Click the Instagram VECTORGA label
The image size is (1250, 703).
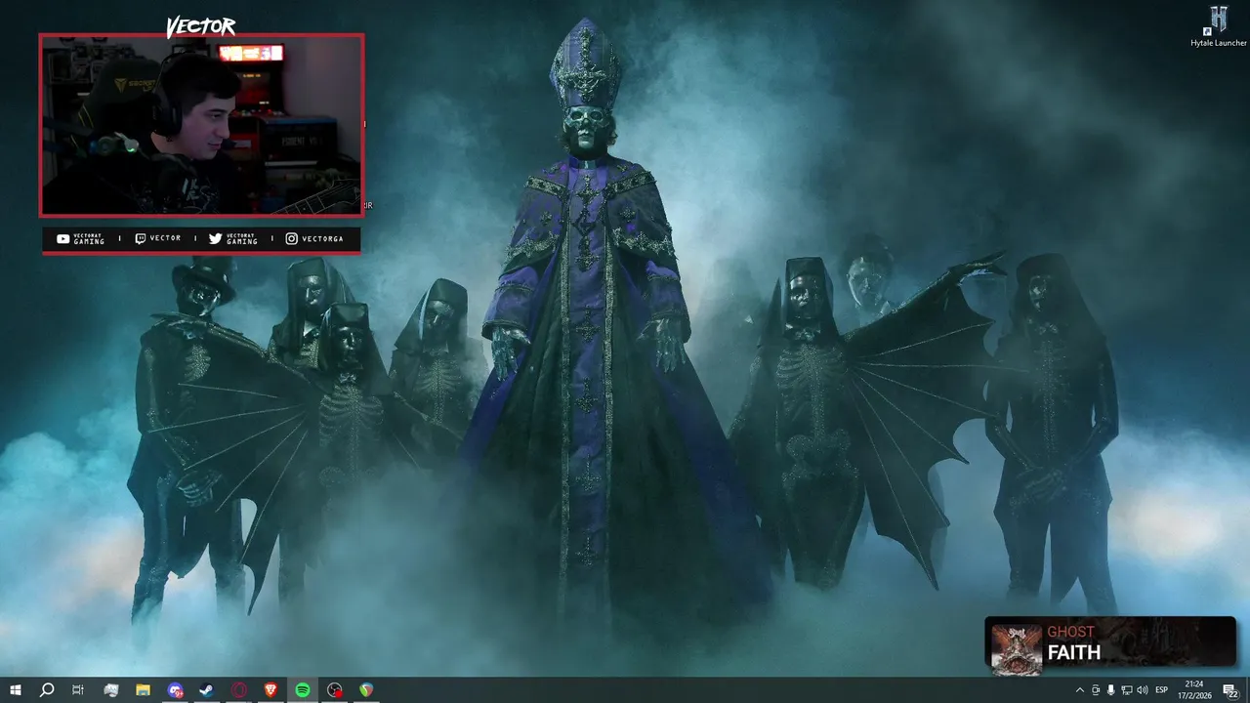pyautogui.click(x=314, y=238)
